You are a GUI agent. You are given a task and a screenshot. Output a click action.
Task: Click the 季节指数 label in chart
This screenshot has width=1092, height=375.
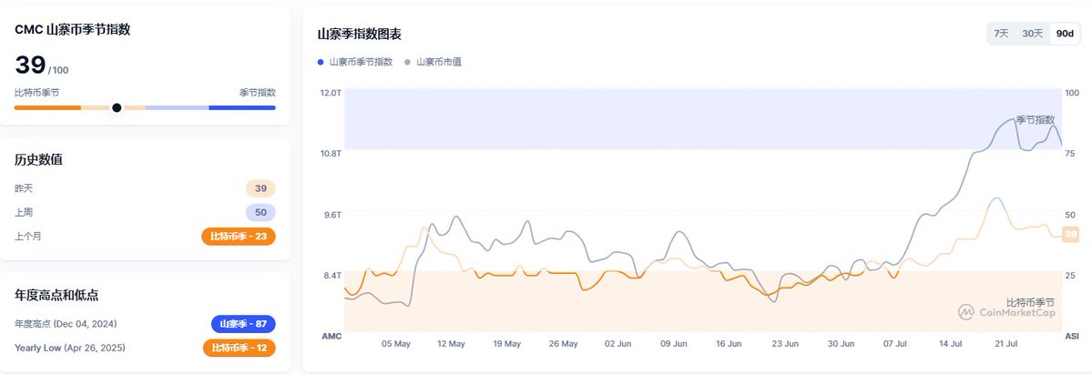(1035, 120)
